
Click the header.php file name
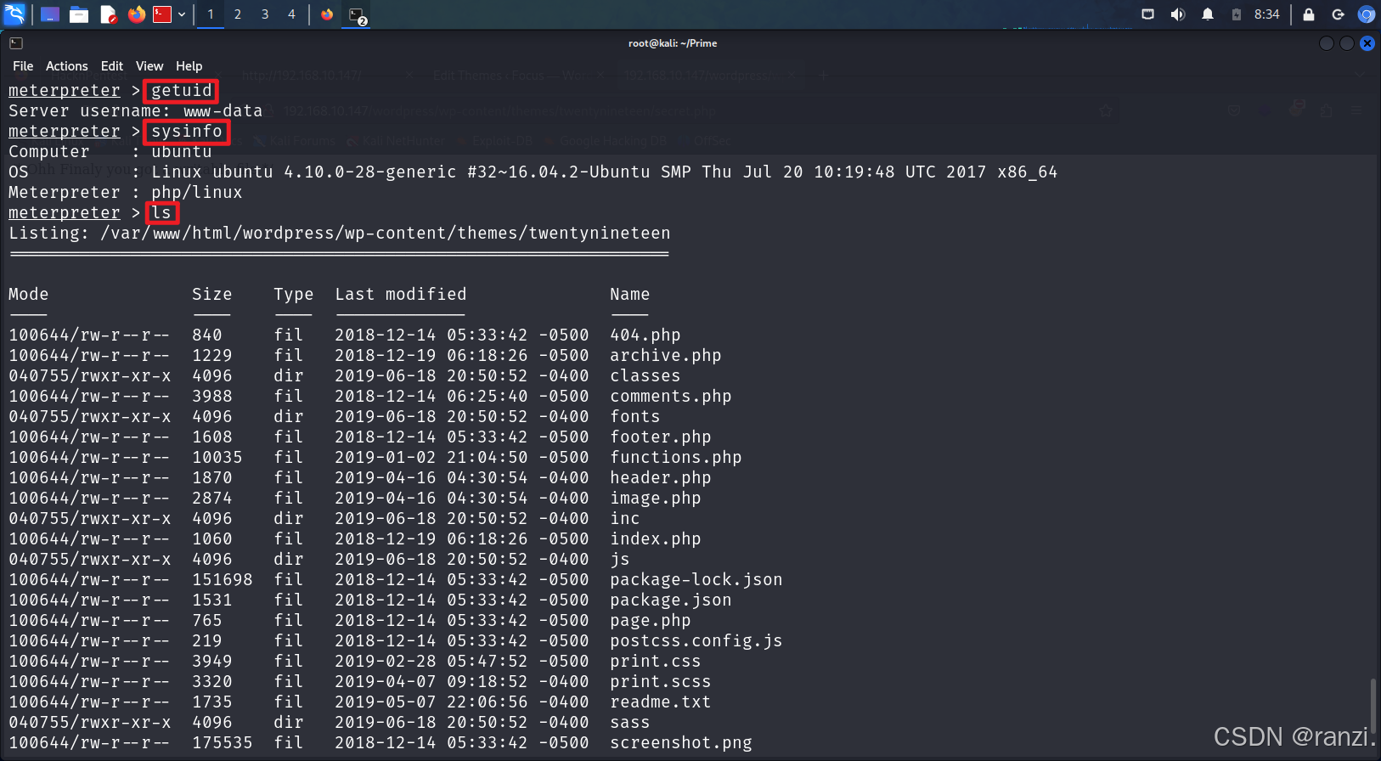click(660, 478)
